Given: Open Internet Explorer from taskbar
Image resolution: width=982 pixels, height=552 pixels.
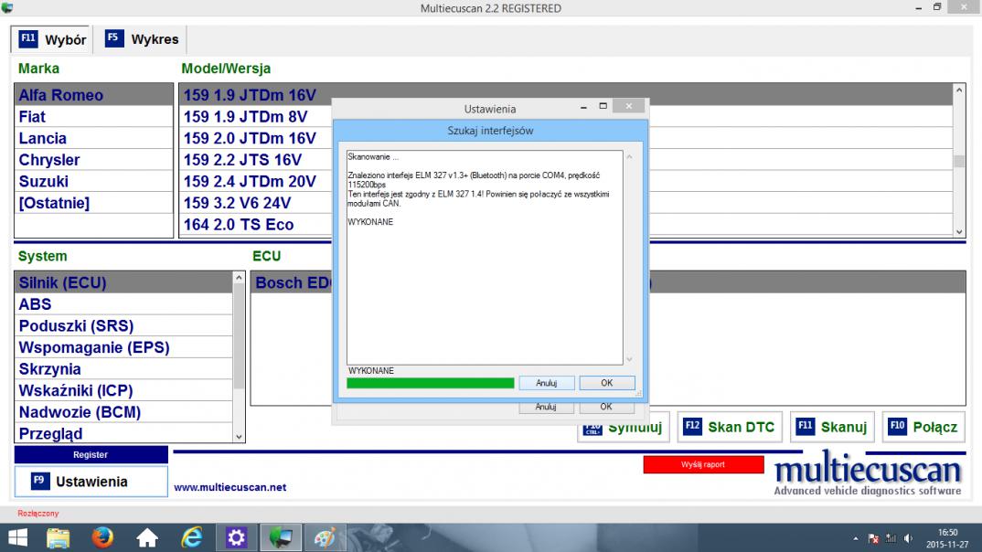Looking at the screenshot, I should tap(192, 538).
